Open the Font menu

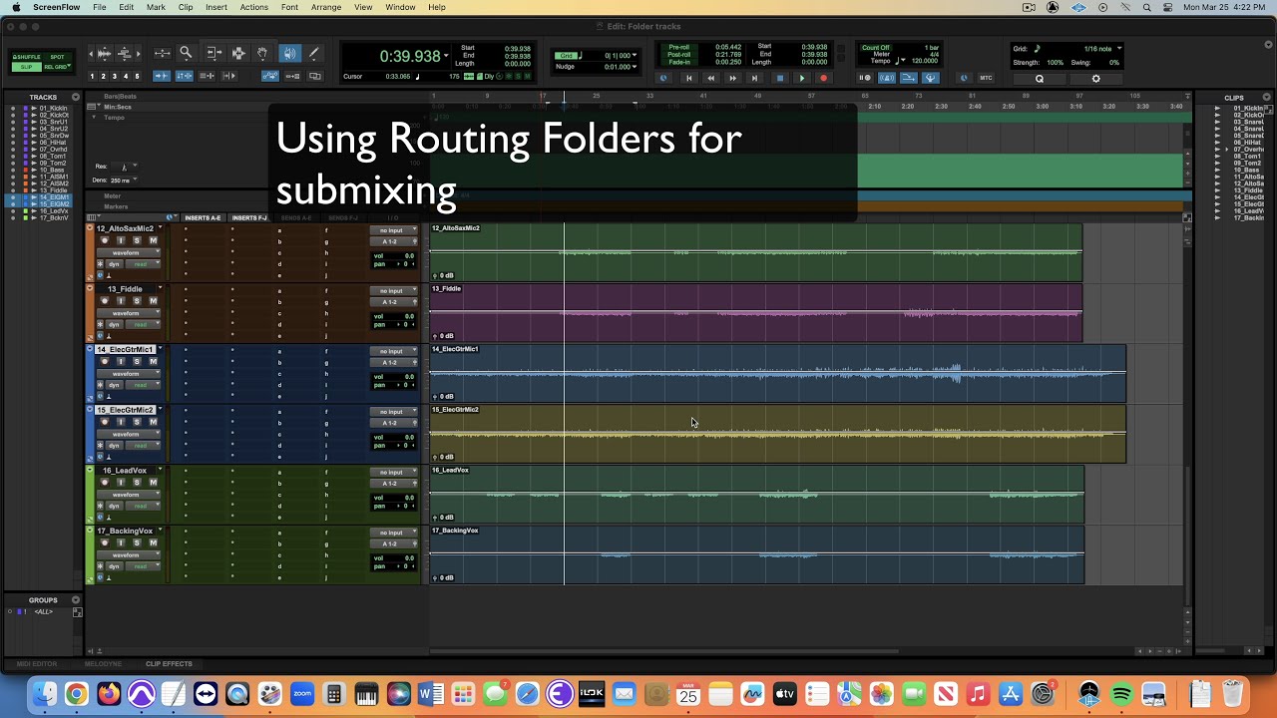(x=289, y=7)
